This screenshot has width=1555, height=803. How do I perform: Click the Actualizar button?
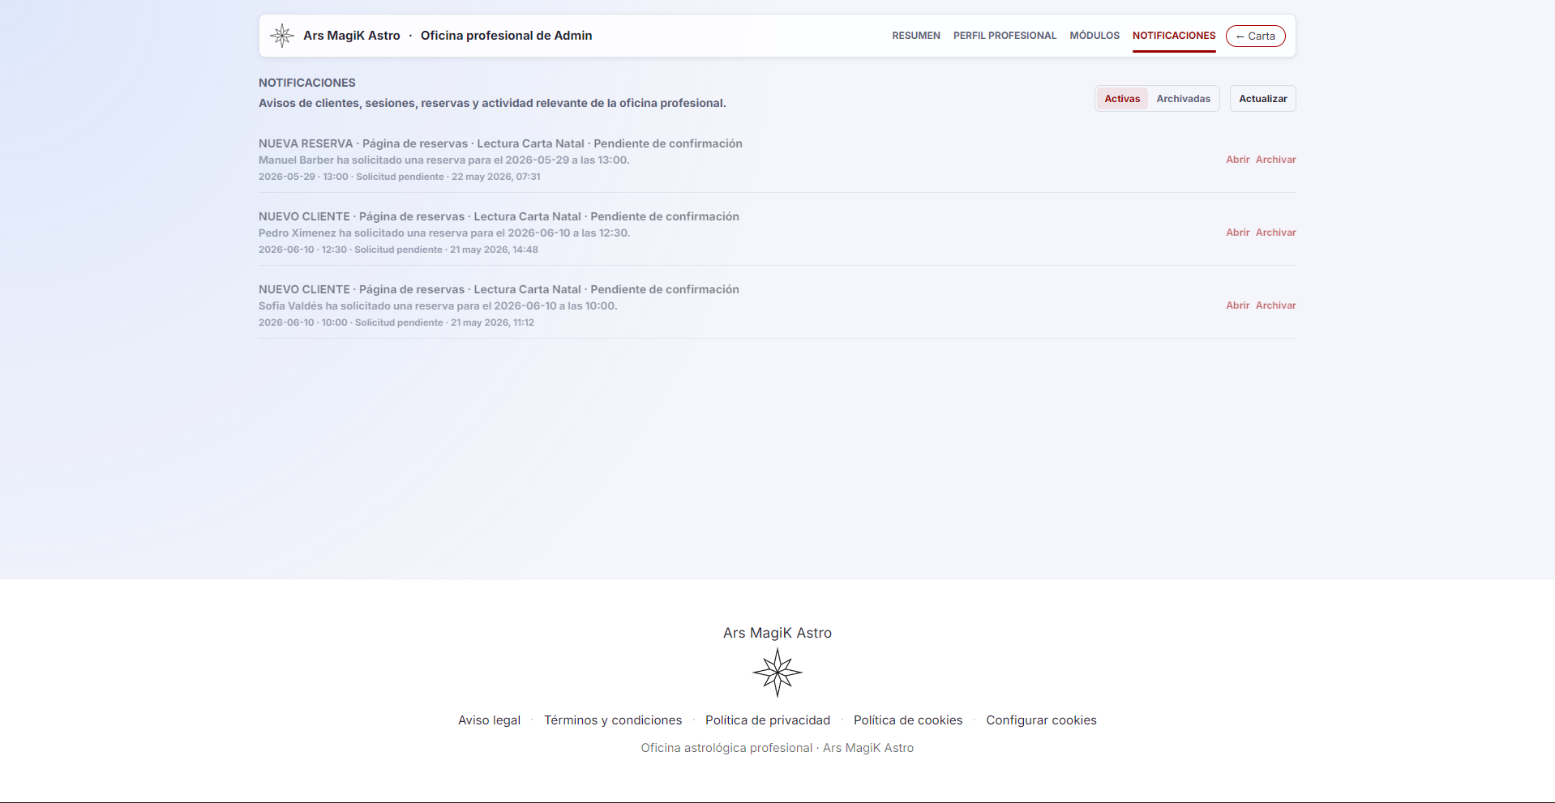pos(1263,99)
